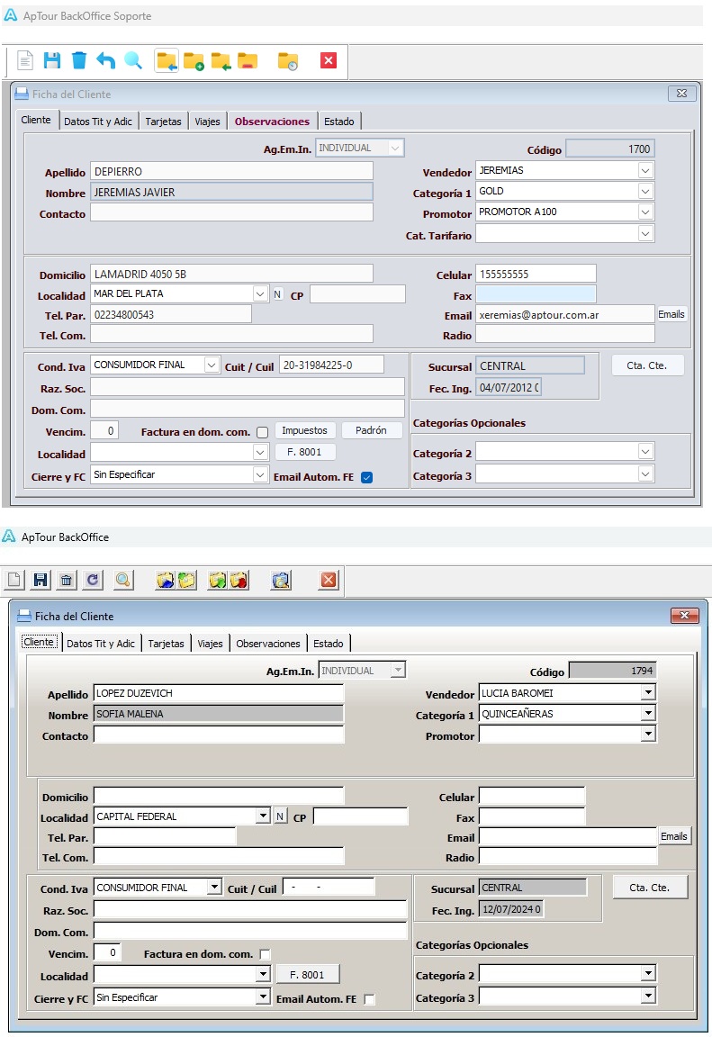The width and height of the screenshot is (712, 1037).
Task: Expand the QUINCEAÑERAS category dropdown
Action: [x=648, y=713]
